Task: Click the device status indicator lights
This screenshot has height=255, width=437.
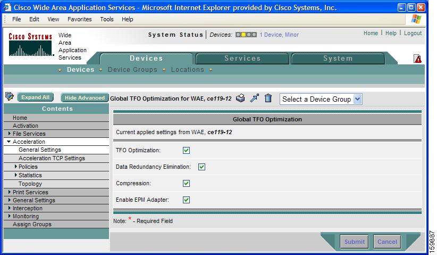Action: 246,35
